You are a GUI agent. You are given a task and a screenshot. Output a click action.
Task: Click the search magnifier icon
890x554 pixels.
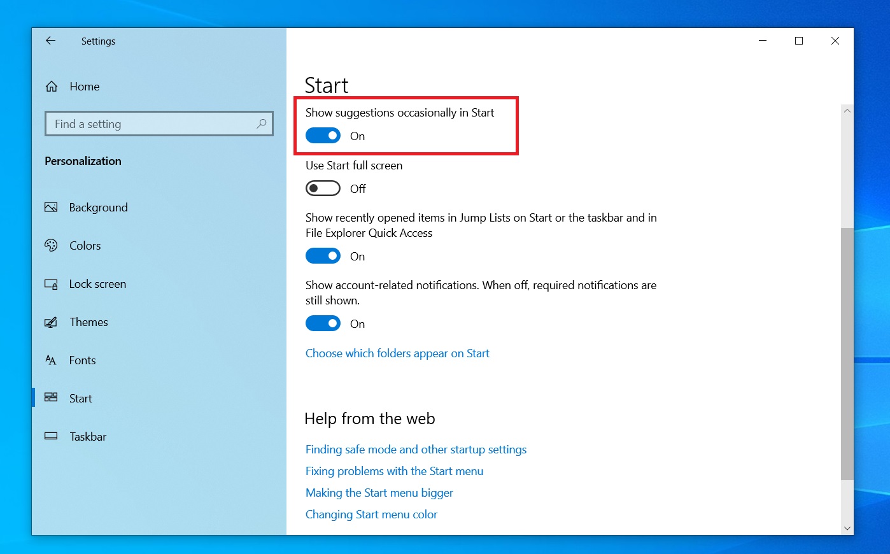click(261, 124)
